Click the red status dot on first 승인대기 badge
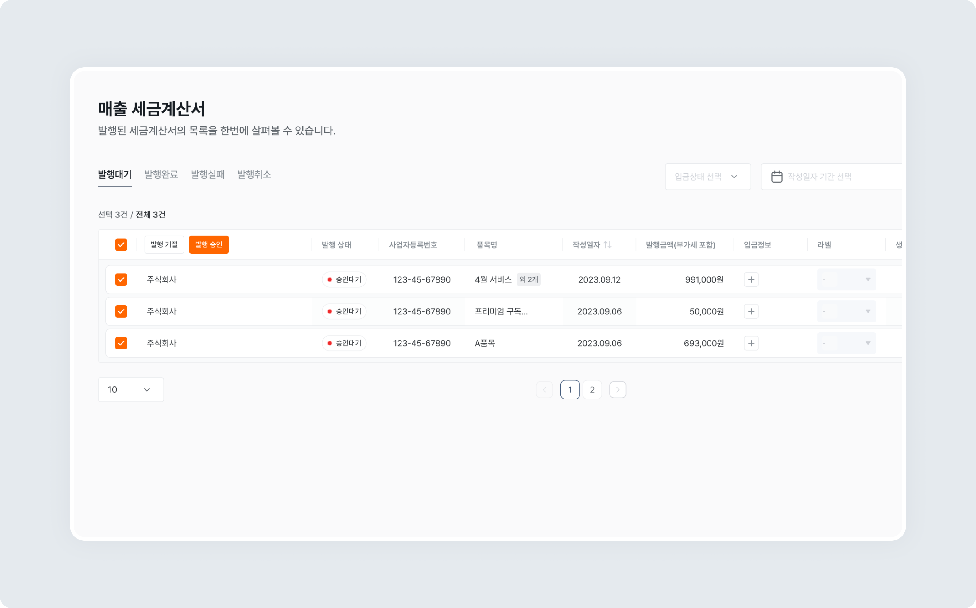Screen dimensions: 976x608 pyautogui.click(x=330, y=279)
